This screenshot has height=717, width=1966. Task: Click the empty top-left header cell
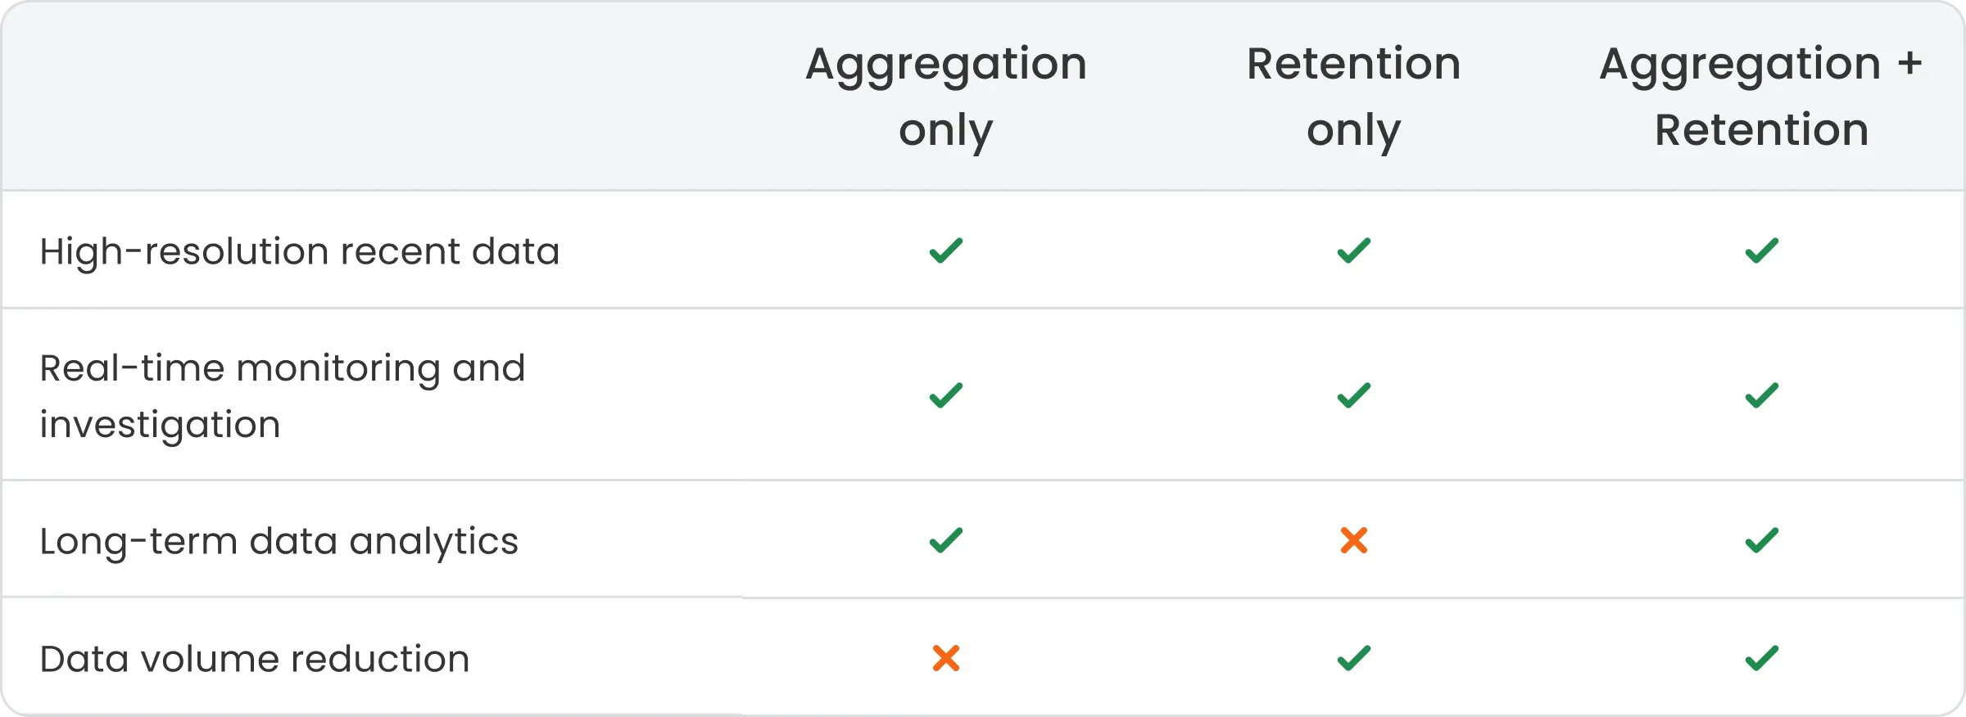click(x=369, y=97)
